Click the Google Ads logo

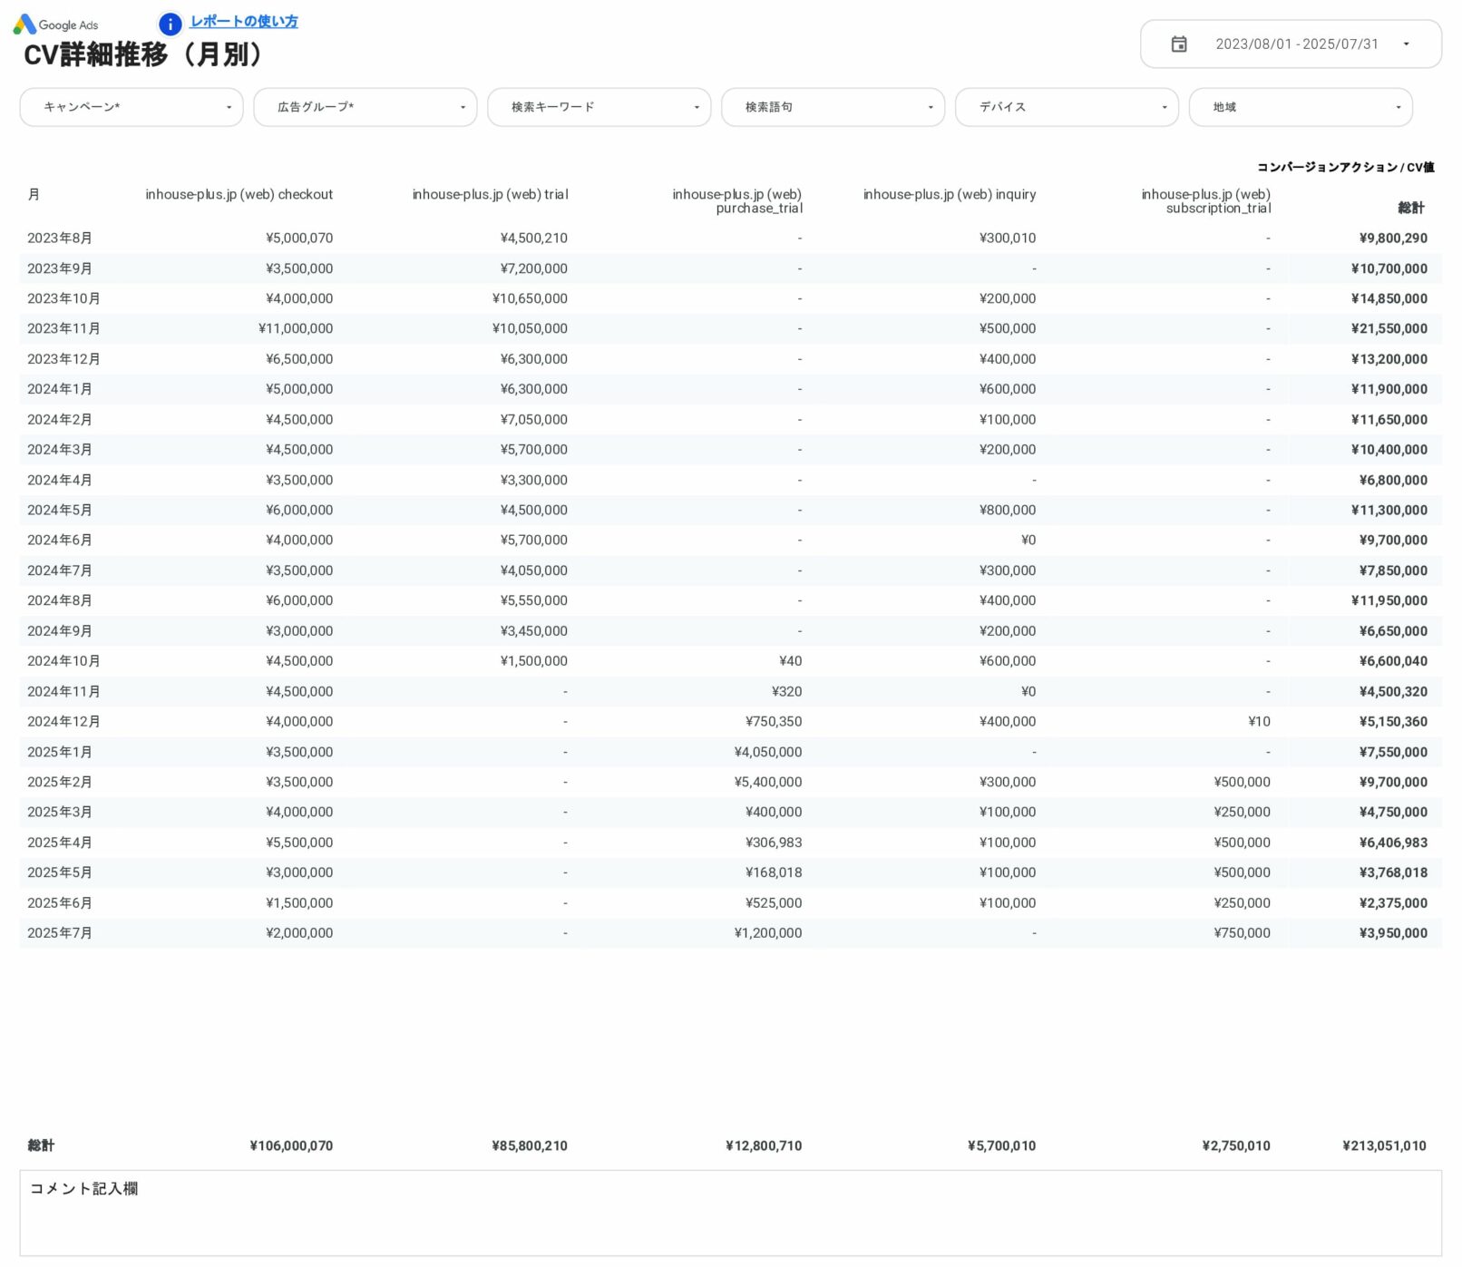tap(55, 24)
